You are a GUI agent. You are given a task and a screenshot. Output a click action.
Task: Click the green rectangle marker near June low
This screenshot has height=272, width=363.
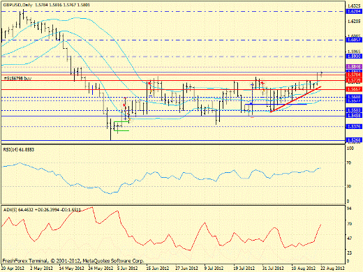[x=121, y=126]
